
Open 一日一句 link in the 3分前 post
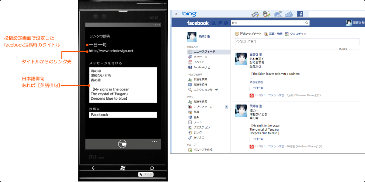pyautogui.click(x=258, y=88)
